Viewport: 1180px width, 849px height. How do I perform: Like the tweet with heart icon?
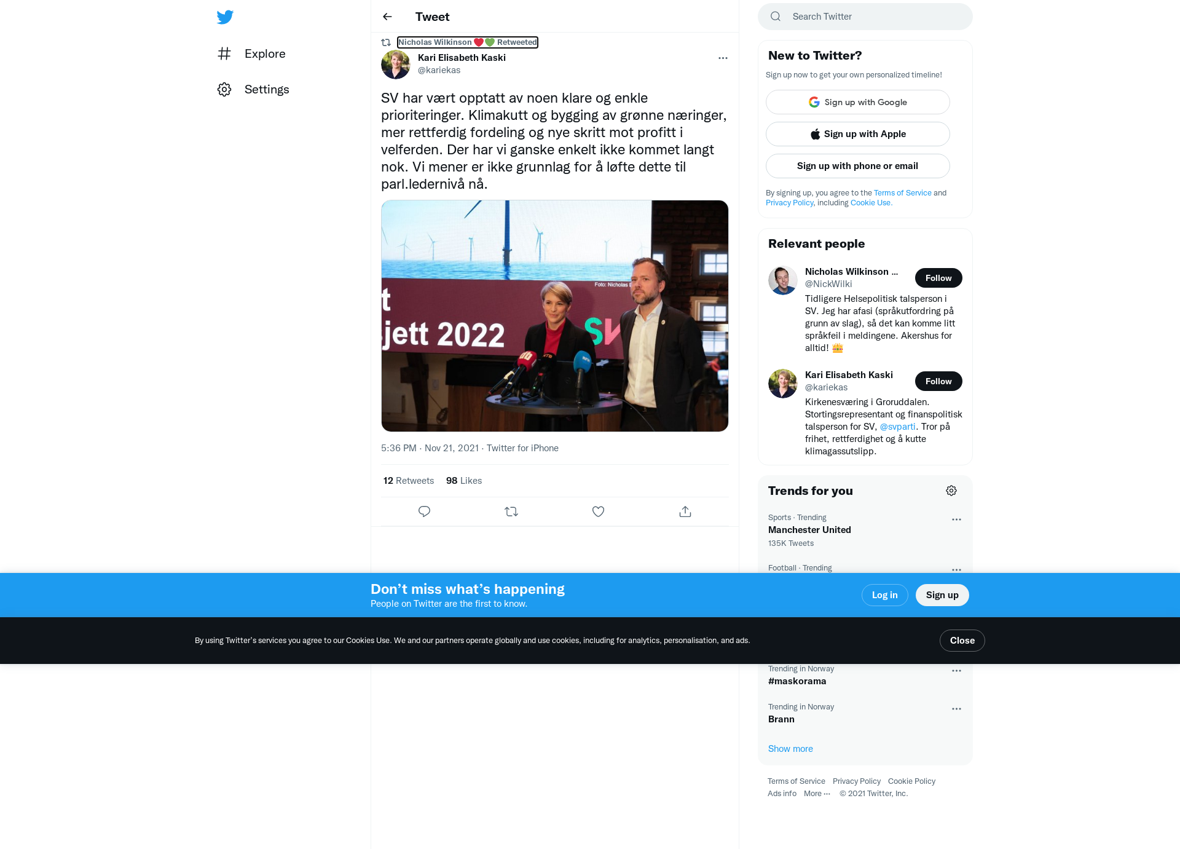(598, 511)
